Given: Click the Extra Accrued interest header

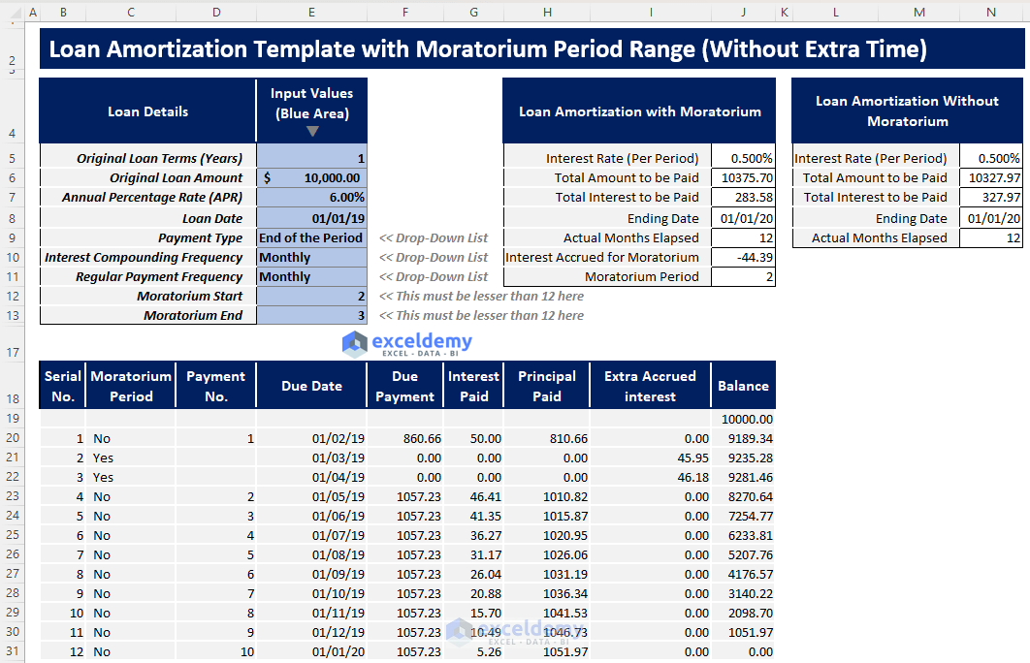Looking at the screenshot, I should (650, 386).
